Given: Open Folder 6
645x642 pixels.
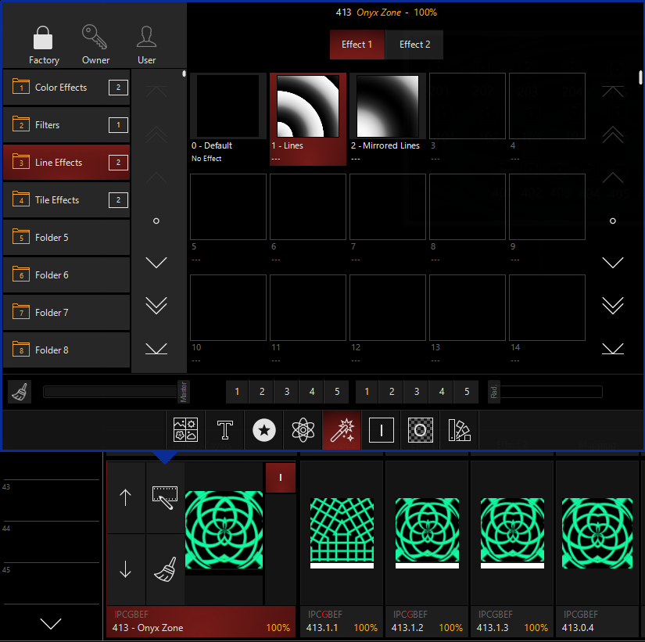Looking at the screenshot, I should tap(66, 275).
